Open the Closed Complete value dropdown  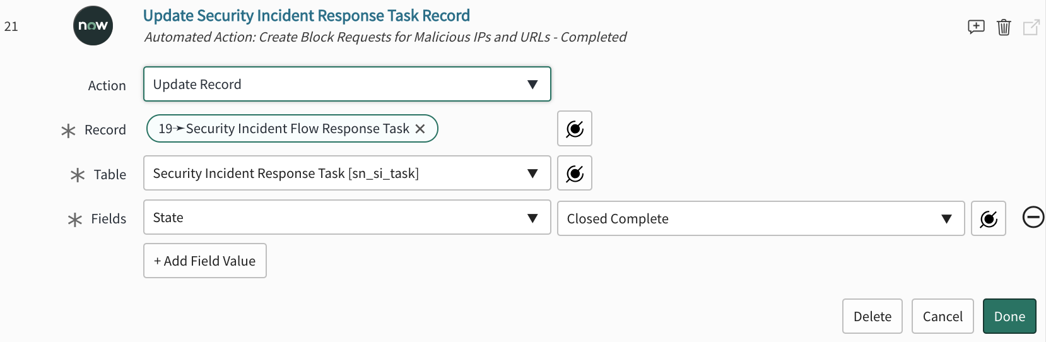coord(761,218)
